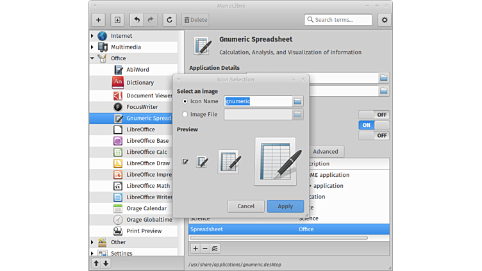Select the Image File radio button
Viewport: 482px width, 271px height.
point(185,115)
